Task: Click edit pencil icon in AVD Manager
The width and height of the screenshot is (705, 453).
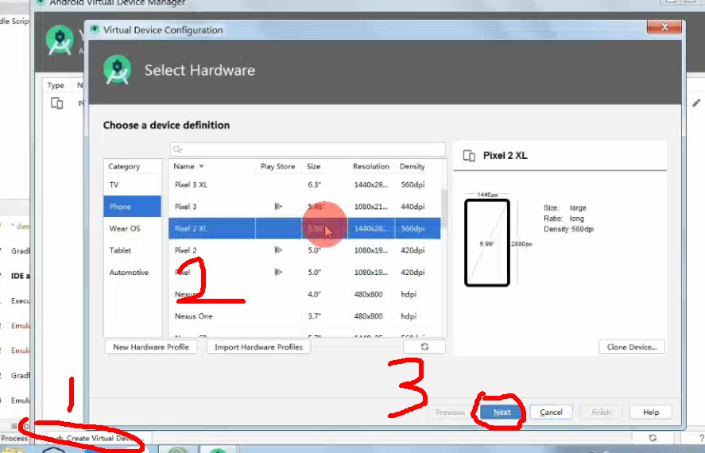Action: click(696, 103)
